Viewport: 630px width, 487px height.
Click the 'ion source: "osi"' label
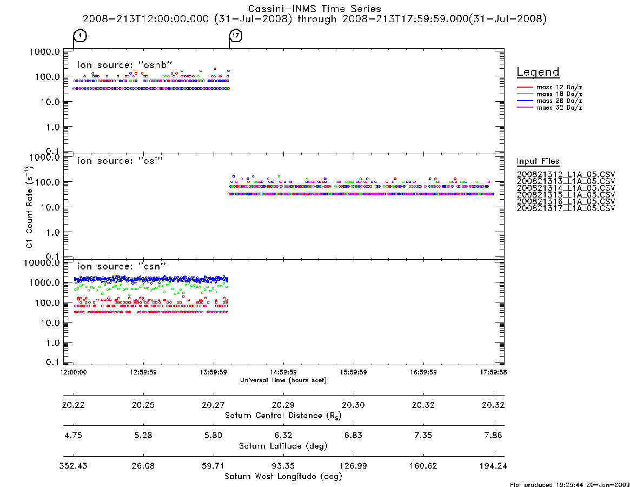click(120, 161)
